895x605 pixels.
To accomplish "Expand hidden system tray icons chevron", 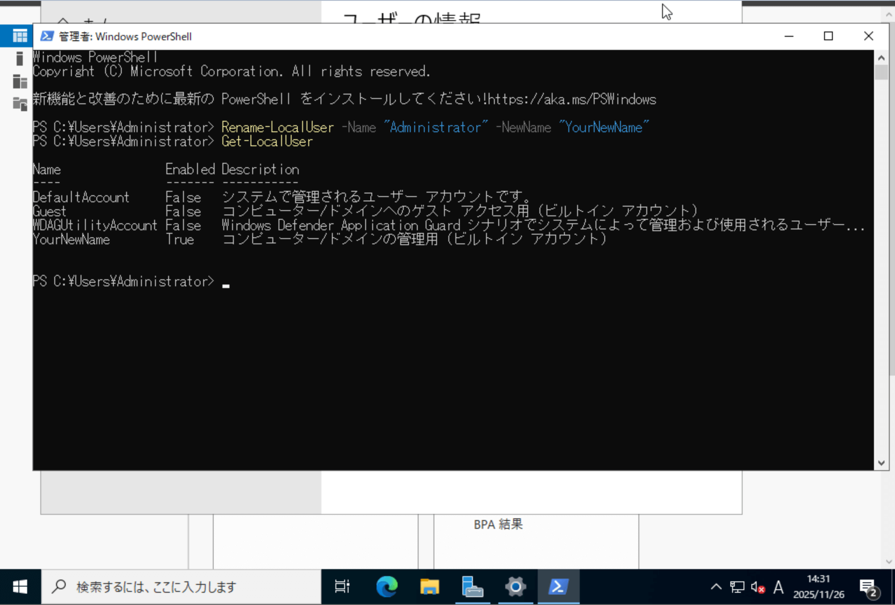I will click(x=716, y=587).
